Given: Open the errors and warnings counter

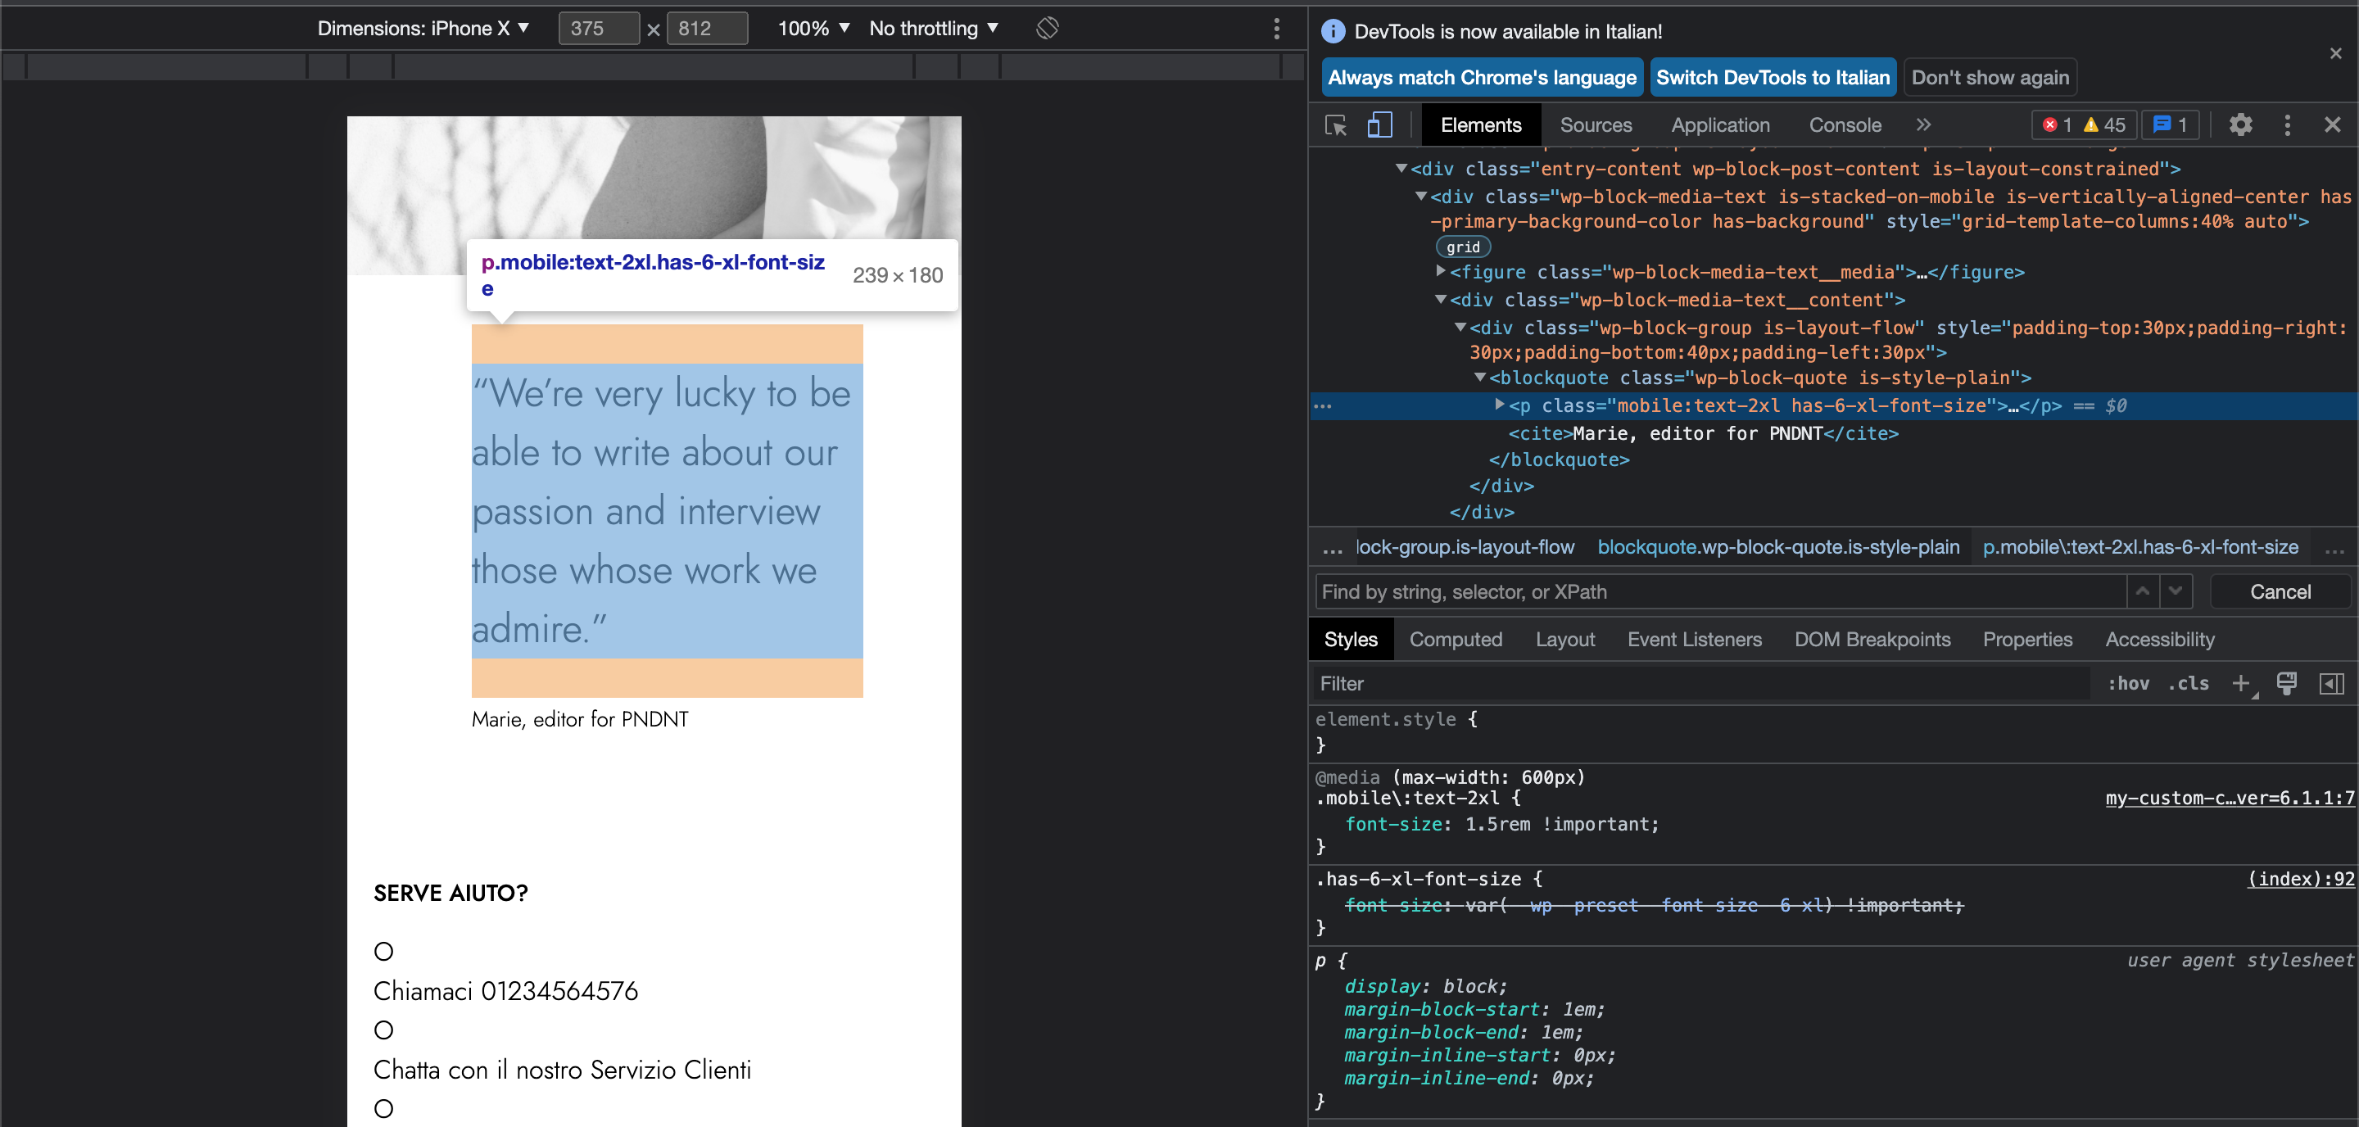Looking at the screenshot, I should click(2083, 125).
